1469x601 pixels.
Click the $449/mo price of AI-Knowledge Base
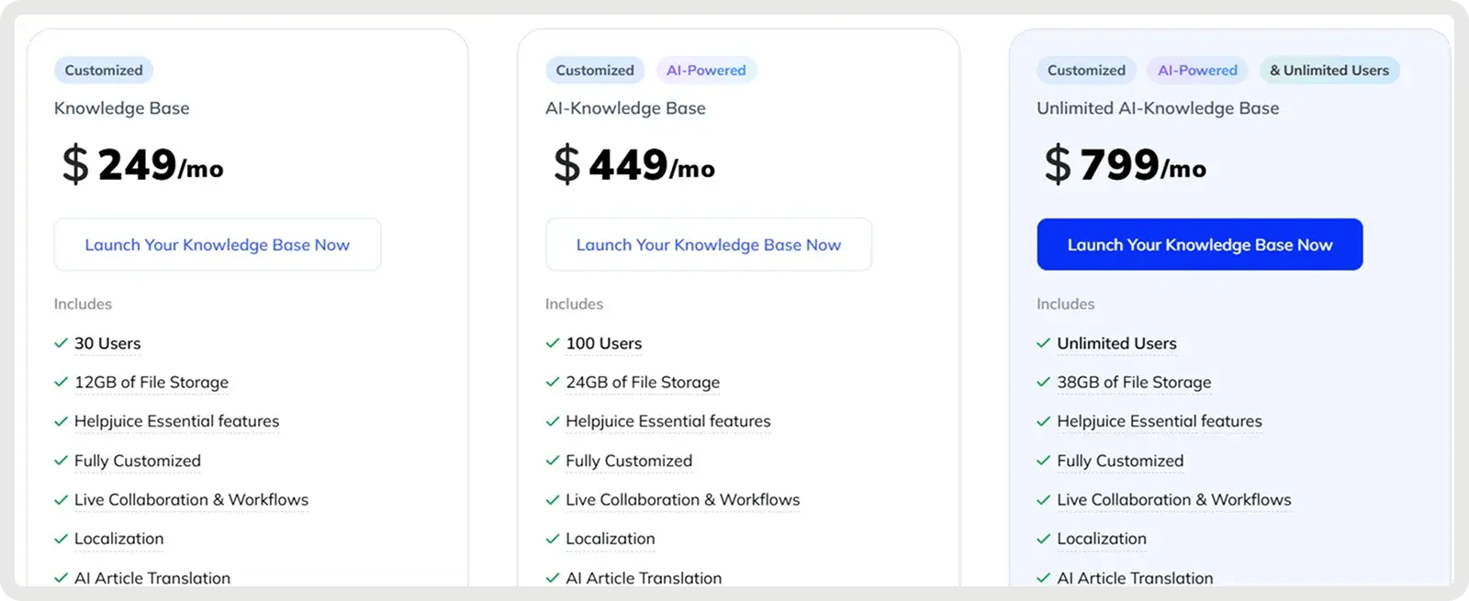point(634,165)
